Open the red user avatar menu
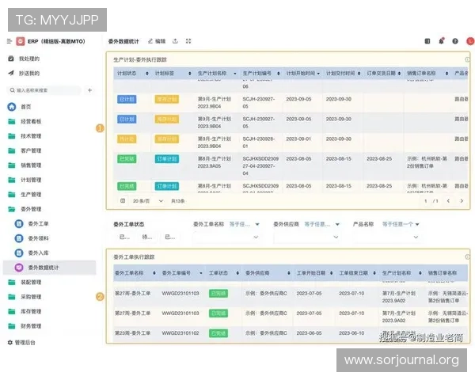Image resolution: width=475 pixels, height=380 pixels. (x=470, y=41)
